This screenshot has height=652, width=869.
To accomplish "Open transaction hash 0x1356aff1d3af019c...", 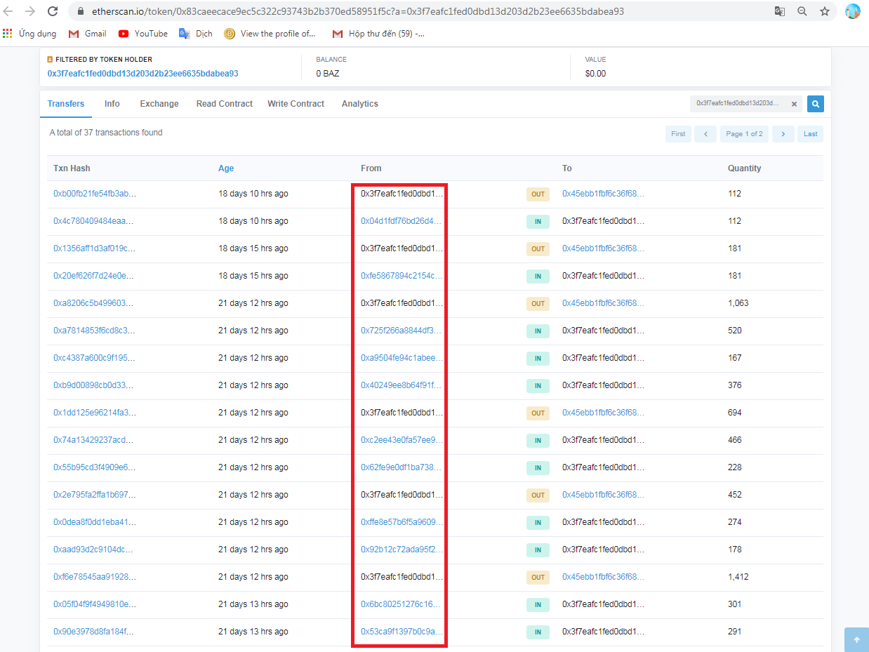I will (95, 248).
